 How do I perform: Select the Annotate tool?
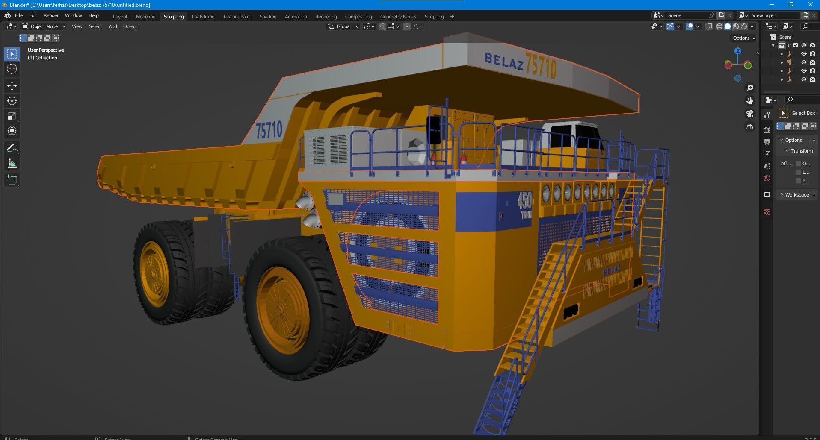(x=12, y=148)
